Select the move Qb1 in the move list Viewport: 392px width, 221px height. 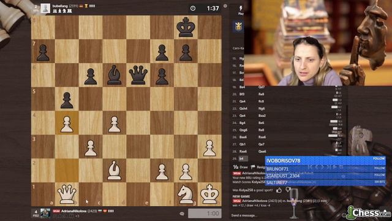click(243, 144)
